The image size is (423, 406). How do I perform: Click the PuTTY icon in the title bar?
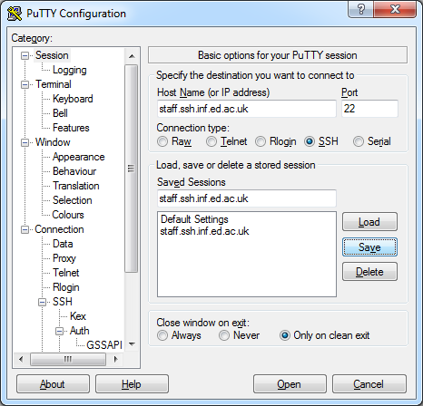(15, 14)
